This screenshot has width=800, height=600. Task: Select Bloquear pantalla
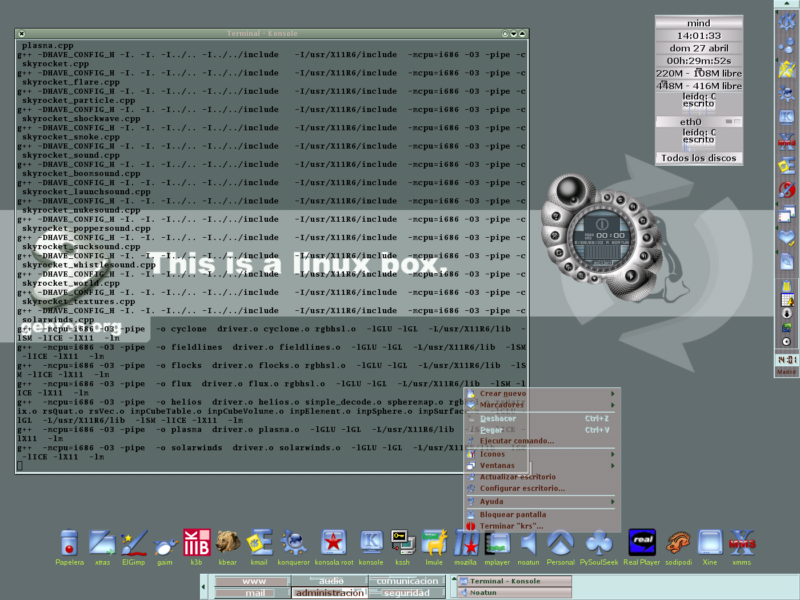click(542, 515)
